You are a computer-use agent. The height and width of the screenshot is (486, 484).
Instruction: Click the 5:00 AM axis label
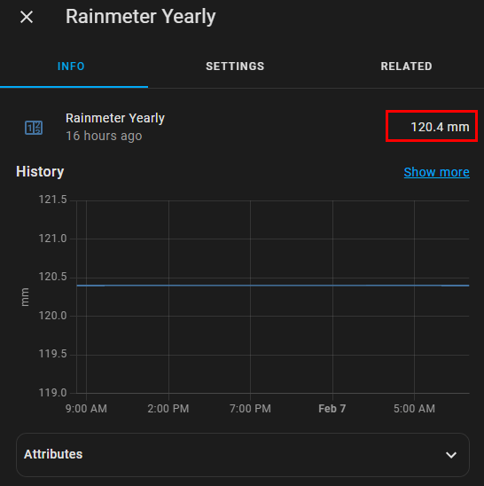[414, 409]
